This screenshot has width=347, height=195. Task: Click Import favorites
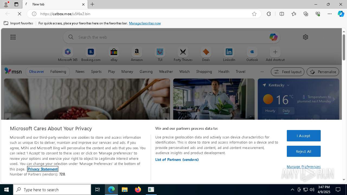(18, 23)
